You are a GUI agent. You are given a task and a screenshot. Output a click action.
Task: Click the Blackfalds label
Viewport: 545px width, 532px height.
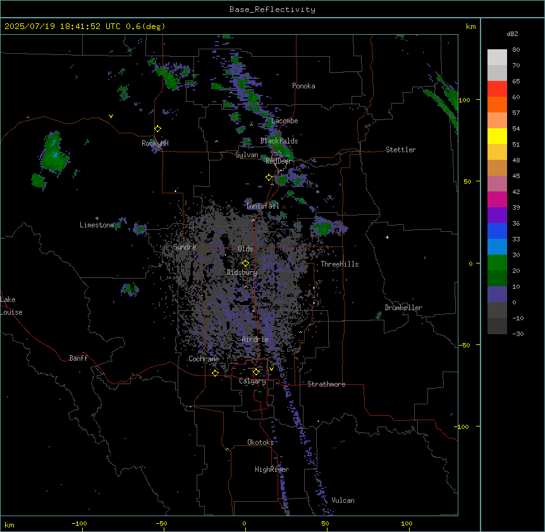tap(279, 141)
